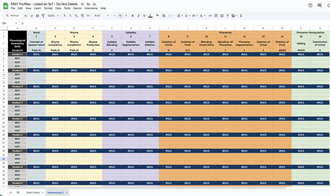The width and height of the screenshot is (330, 196).
Task: Click the Help menu
Action: [103, 8]
